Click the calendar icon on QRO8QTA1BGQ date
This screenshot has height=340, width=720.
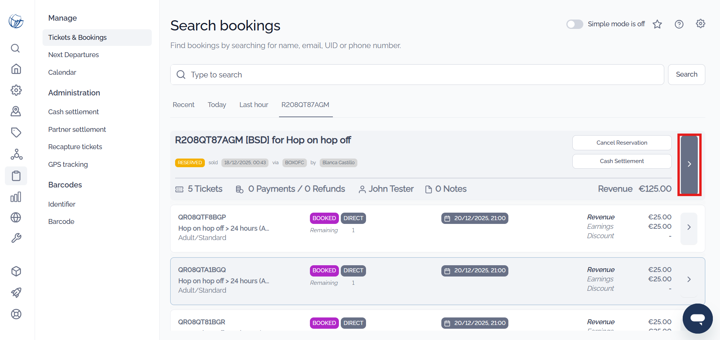click(447, 271)
